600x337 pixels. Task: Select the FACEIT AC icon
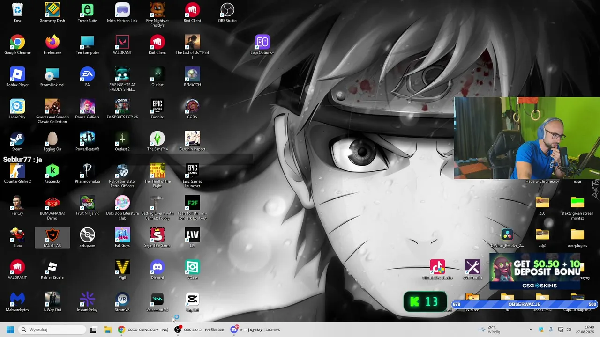tap(52, 238)
